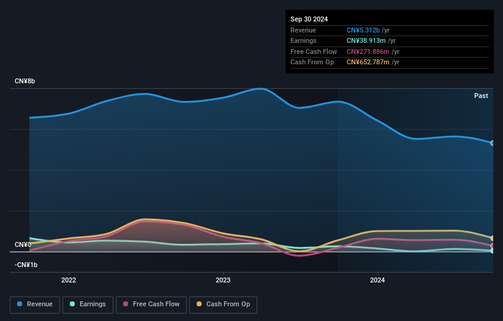Toggle the Earnings legend button
This screenshot has width=503, height=321.
(x=88, y=304)
